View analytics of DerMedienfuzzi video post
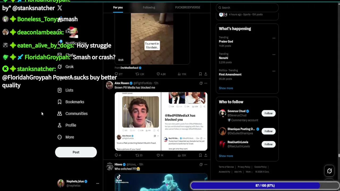 [x=182, y=74]
